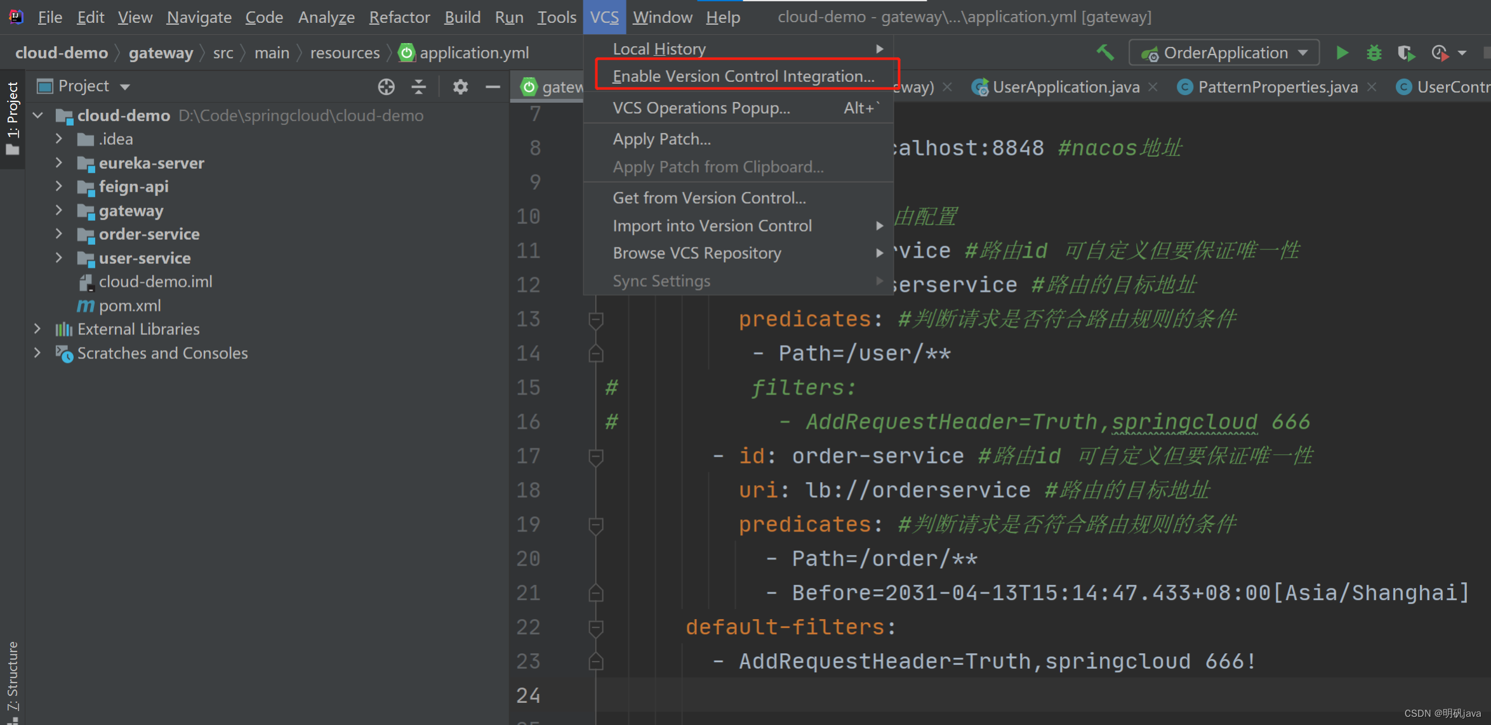Image resolution: width=1491 pixels, height=725 pixels.
Task: Click the locate target crosshair icon
Action: click(x=386, y=87)
